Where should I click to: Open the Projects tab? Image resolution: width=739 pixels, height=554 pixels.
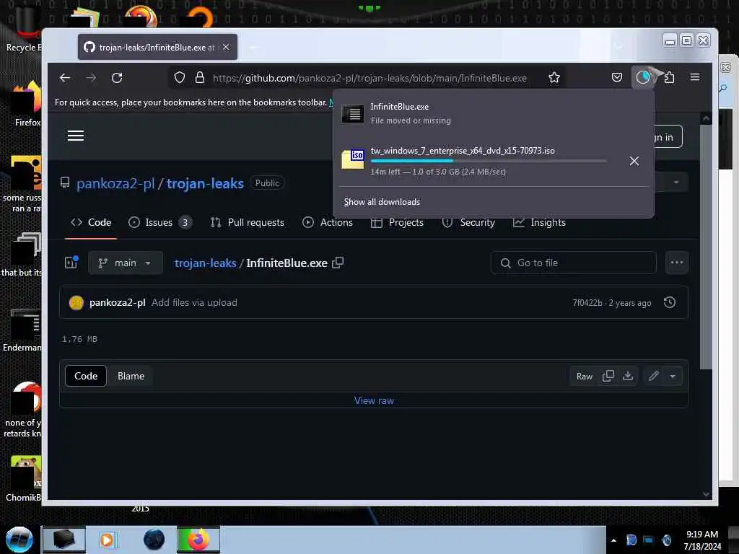pos(398,222)
